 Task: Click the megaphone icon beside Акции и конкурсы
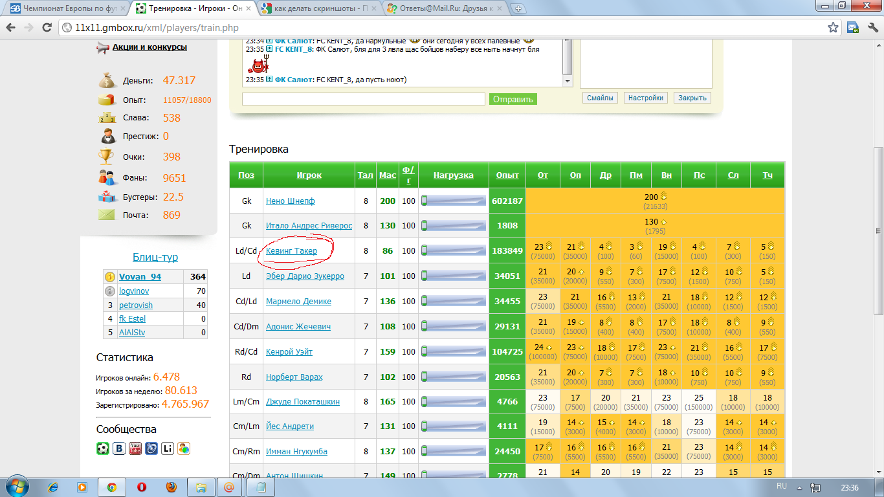(x=103, y=47)
